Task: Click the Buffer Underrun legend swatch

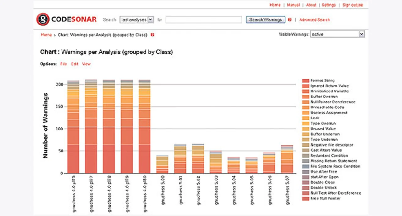Action: coord(306,134)
